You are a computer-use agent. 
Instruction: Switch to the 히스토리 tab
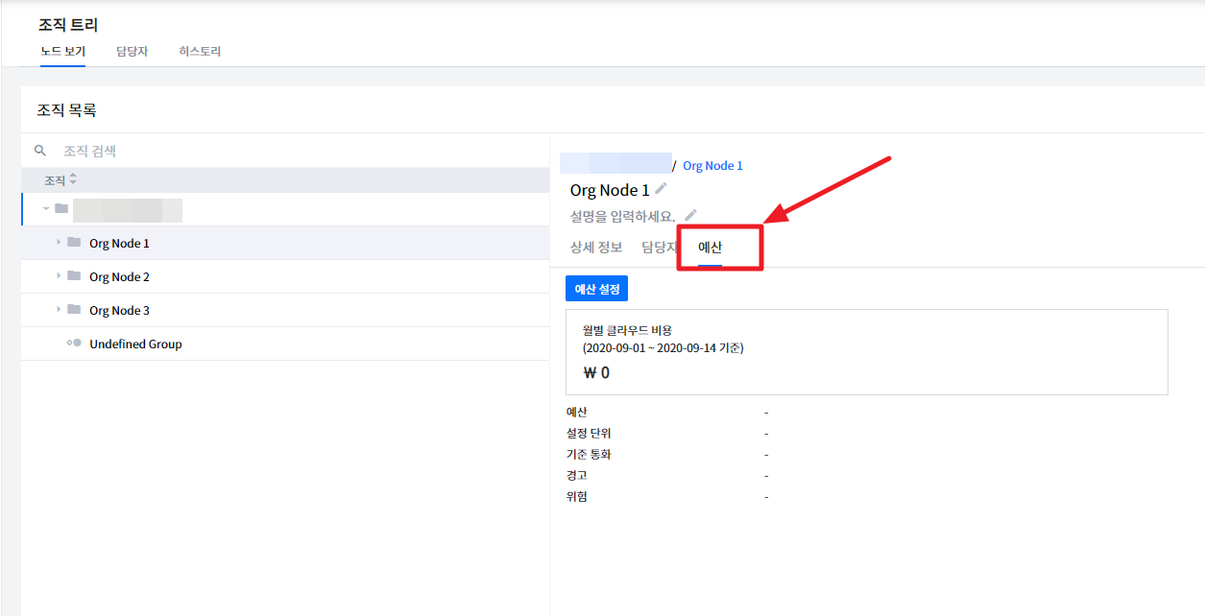pyautogui.click(x=200, y=52)
